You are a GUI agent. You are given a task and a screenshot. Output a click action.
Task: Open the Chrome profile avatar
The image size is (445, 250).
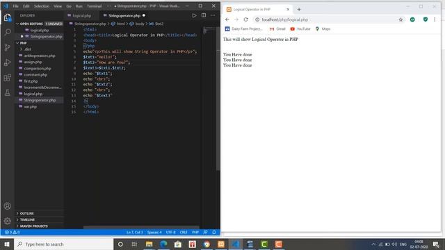(x=412, y=19)
